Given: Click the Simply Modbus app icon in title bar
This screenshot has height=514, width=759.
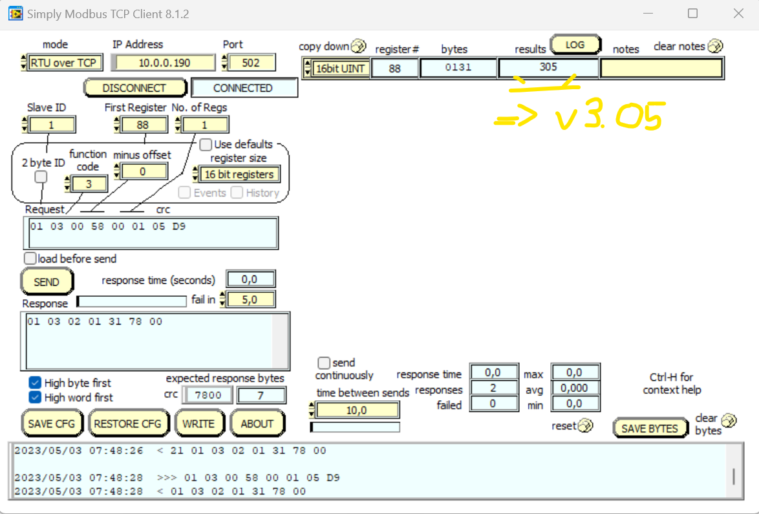Looking at the screenshot, I should click(15, 13).
